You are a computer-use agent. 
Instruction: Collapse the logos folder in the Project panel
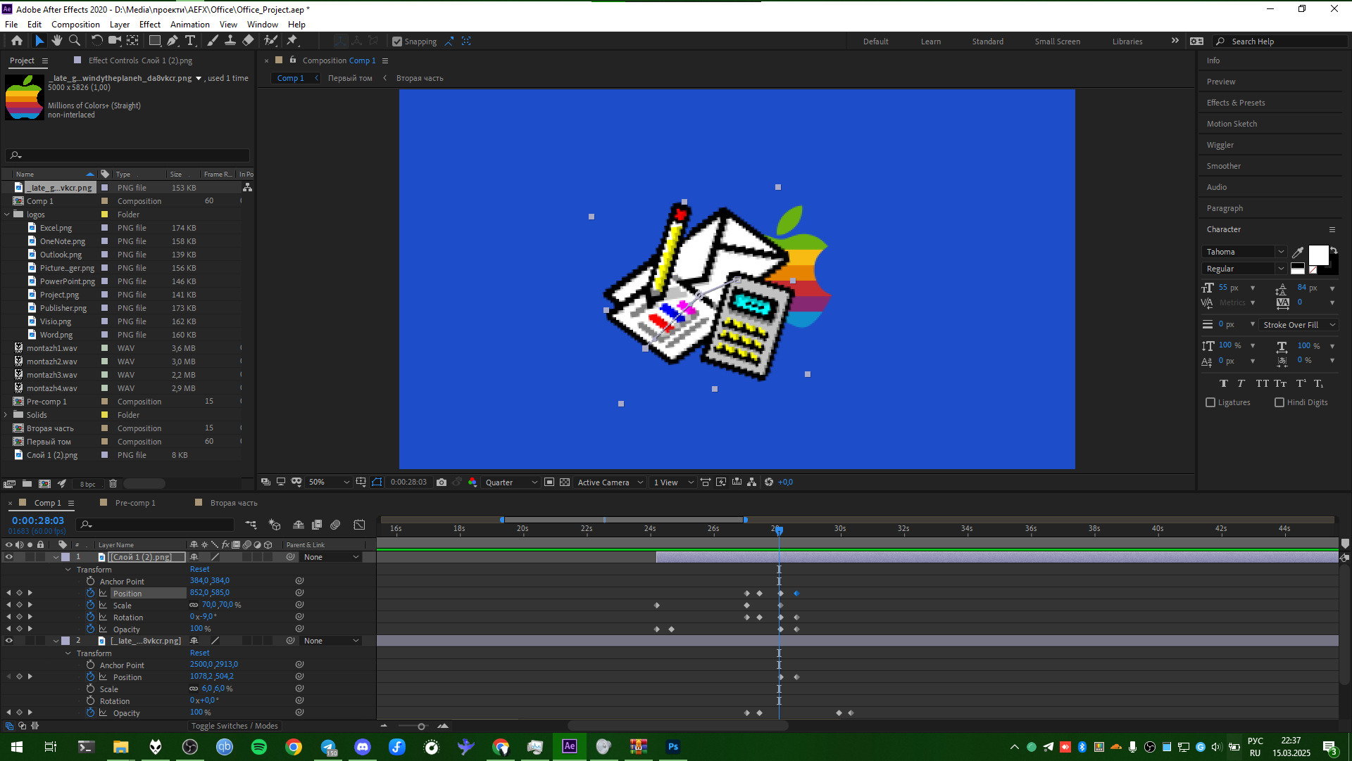point(7,215)
